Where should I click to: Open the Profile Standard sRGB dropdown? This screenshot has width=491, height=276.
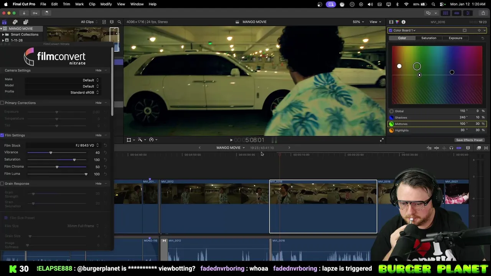(61, 92)
